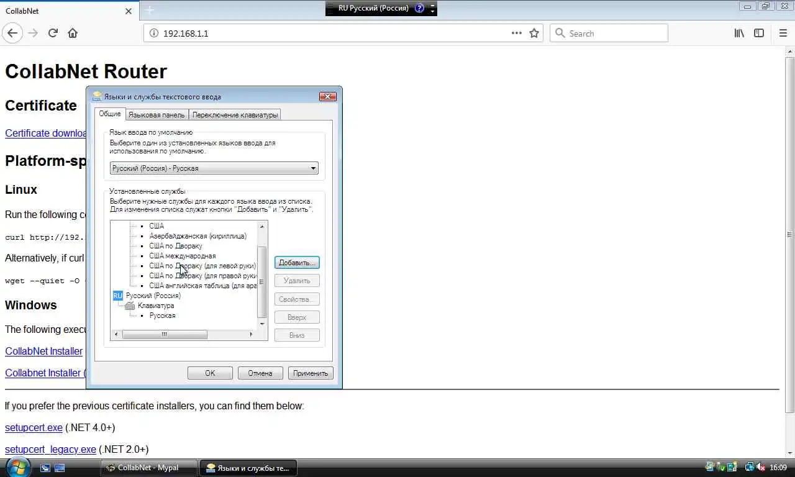Click services list horizontal scrollbar thumb

coord(165,334)
